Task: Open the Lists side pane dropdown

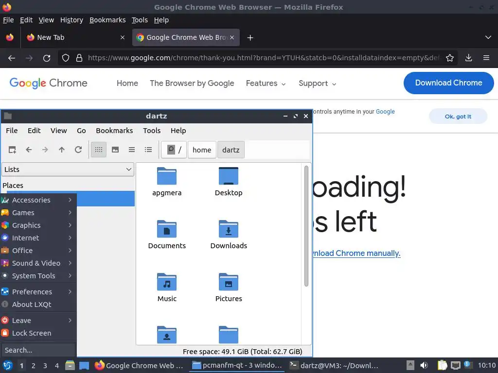Action: coord(68,170)
